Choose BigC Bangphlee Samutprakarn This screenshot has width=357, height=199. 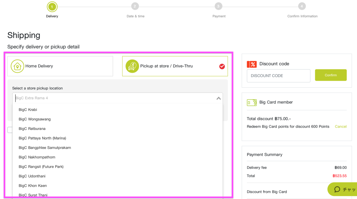pyautogui.click(x=118, y=148)
